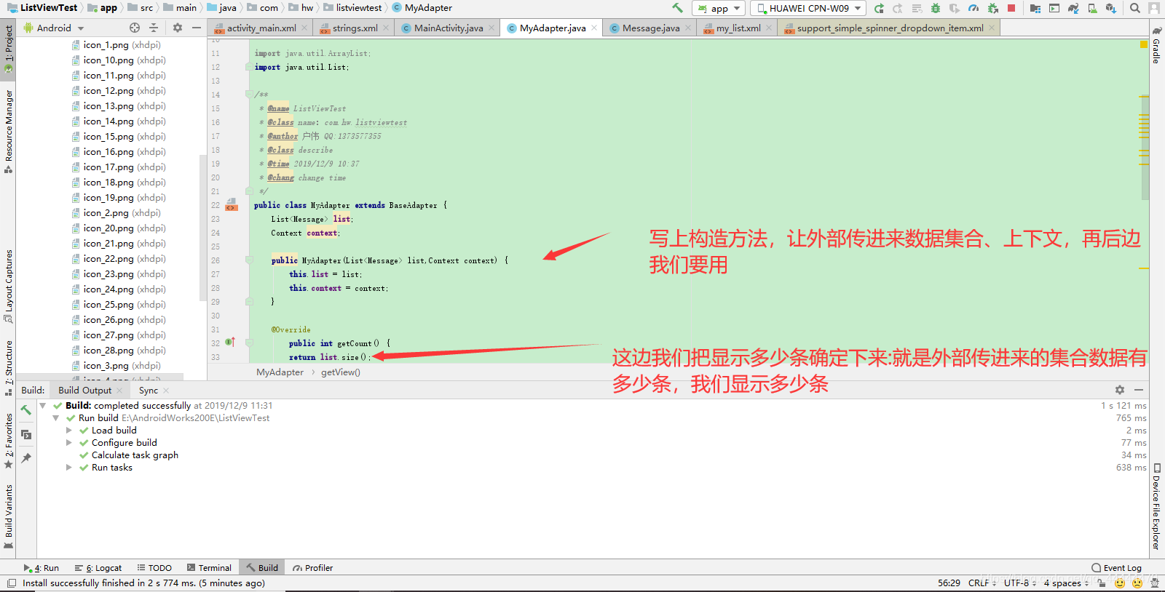Click the run gutter icon beside line 22
The height and width of the screenshot is (592, 1165).
(x=232, y=205)
